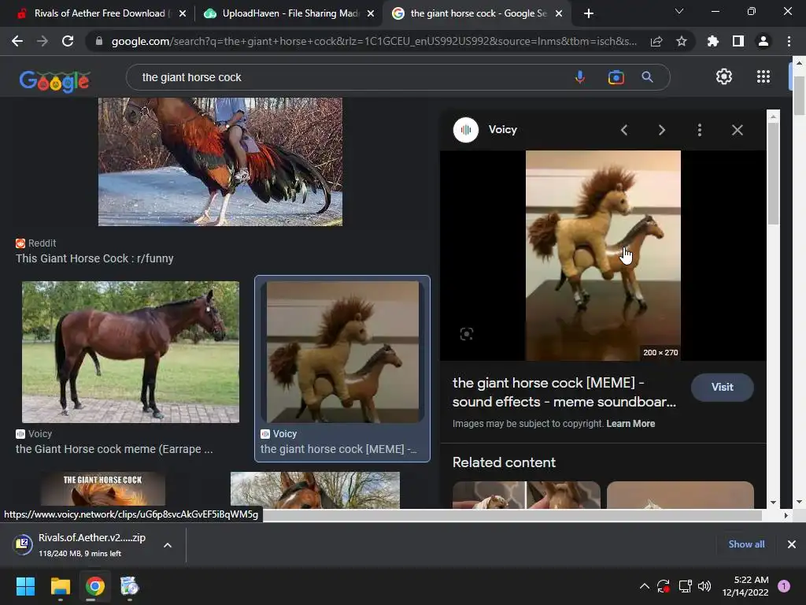Click the Visit button

(x=723, y=387)
